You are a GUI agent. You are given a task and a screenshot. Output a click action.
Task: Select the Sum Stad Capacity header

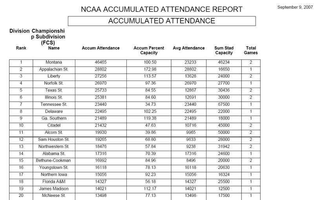click(224, 50)
